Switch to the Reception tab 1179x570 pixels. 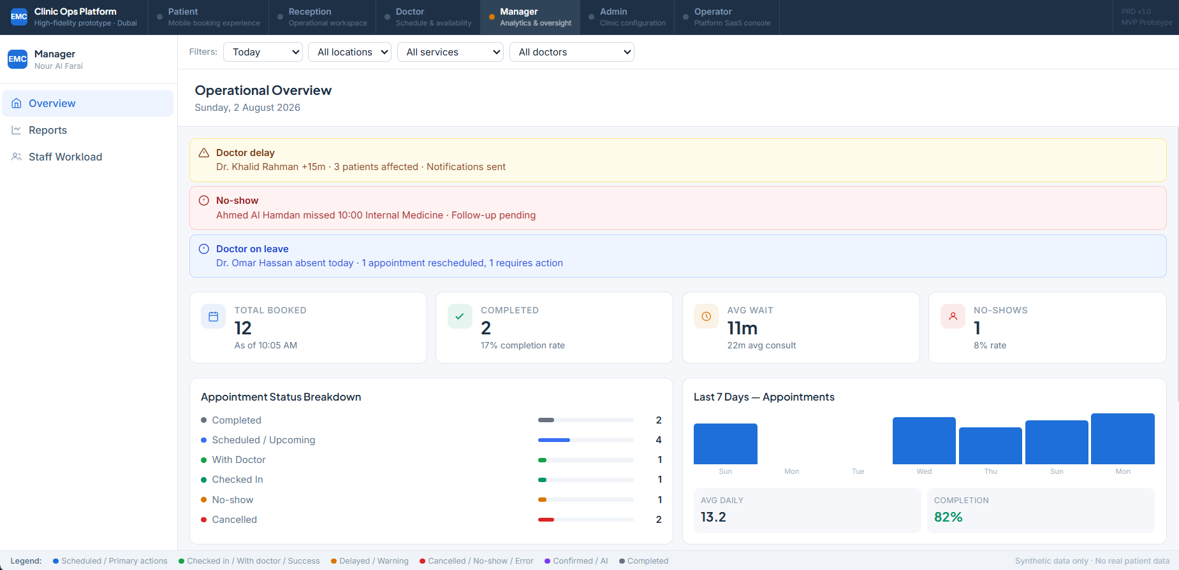[x=322, y=17]
